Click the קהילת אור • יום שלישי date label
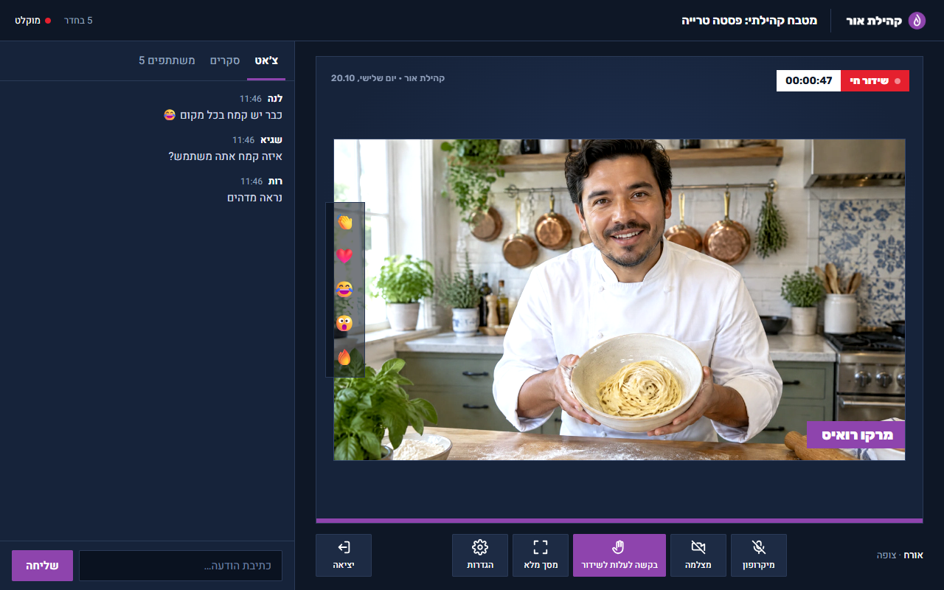The width and height of the screenshot is (944, 590). [388, 78]
